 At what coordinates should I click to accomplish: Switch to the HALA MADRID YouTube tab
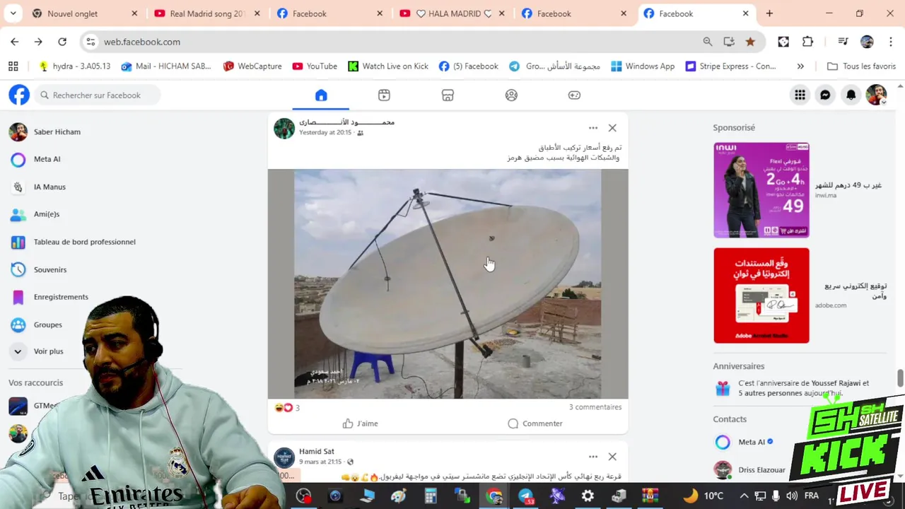[452, 13]
